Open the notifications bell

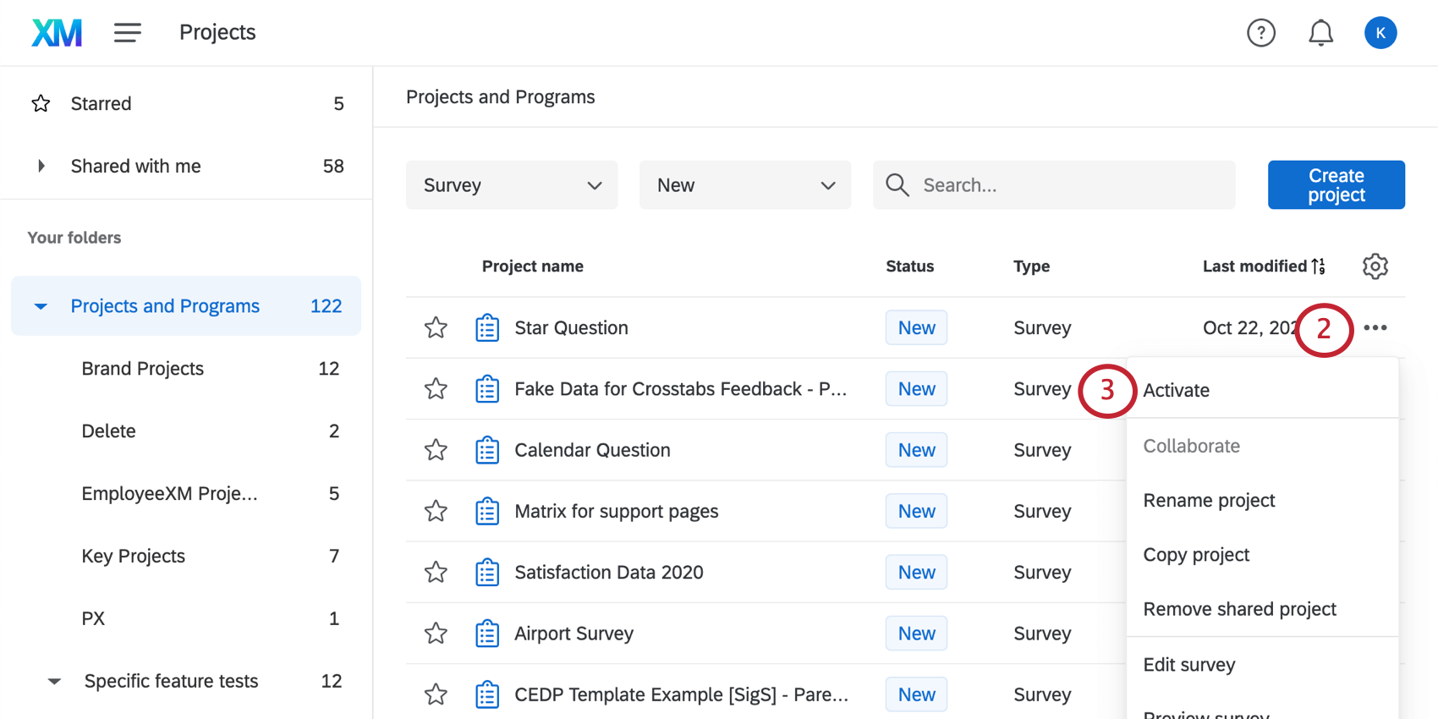(1320, 33)
